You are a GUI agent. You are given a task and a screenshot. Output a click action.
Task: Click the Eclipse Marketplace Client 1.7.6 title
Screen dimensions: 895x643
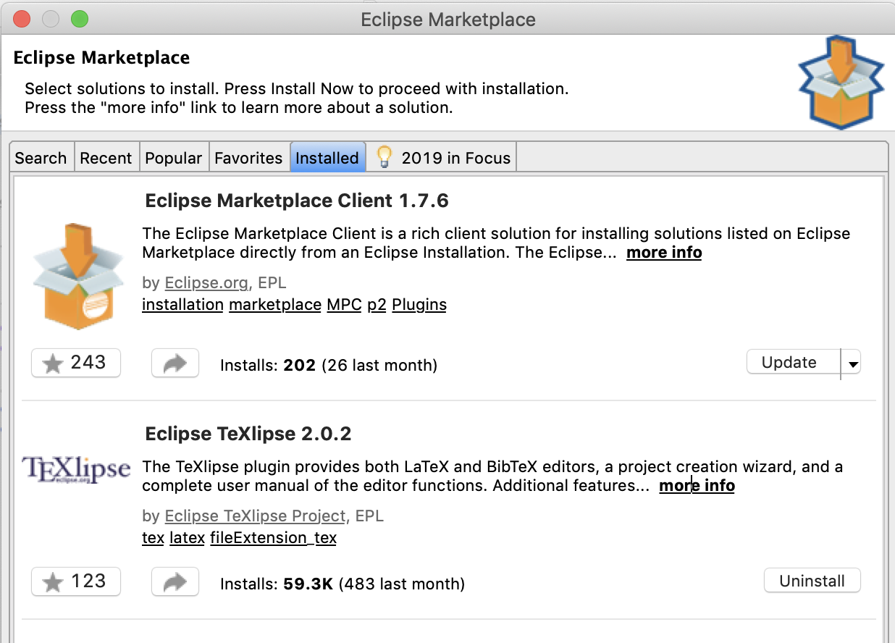pyautogui.click(x=297, y=201)
